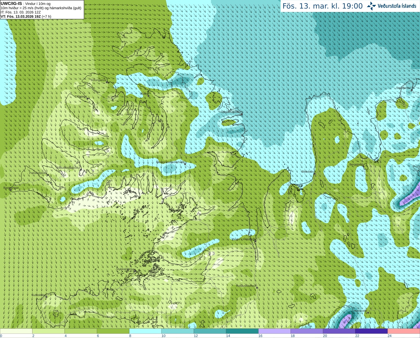Click the 'UWC/IG-IS' model title text
This screenshot has height=338, width=420.
[11, 4]
